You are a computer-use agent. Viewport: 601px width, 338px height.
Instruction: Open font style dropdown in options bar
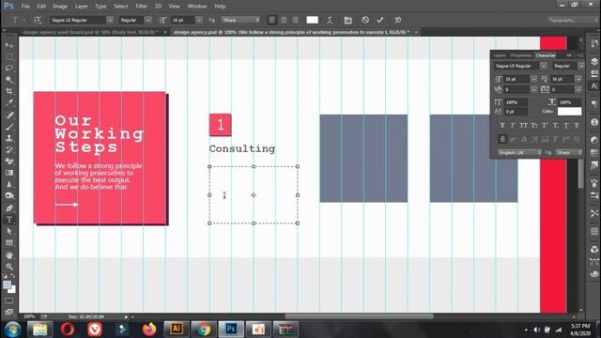coord(148,20)
